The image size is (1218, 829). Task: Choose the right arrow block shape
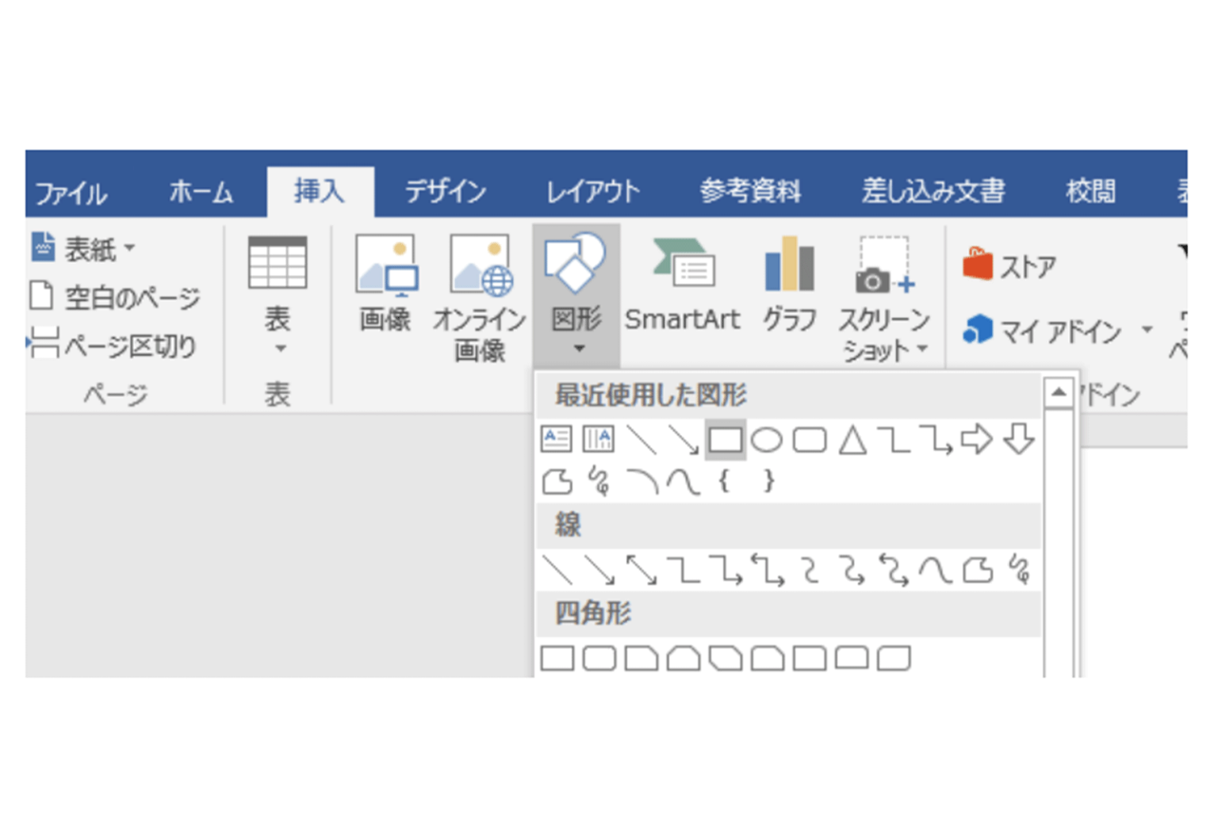tap(975, 439)
